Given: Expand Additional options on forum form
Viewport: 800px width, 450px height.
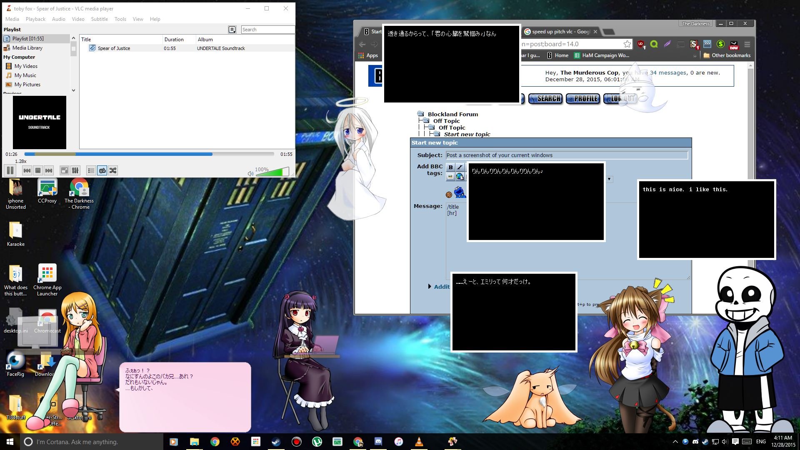Looking at the screenshot, I should tap(439, 287).
